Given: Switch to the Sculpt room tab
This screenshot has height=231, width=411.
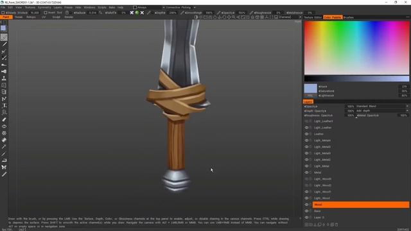Looking at the screenshot, I should (x=57, y=17).
